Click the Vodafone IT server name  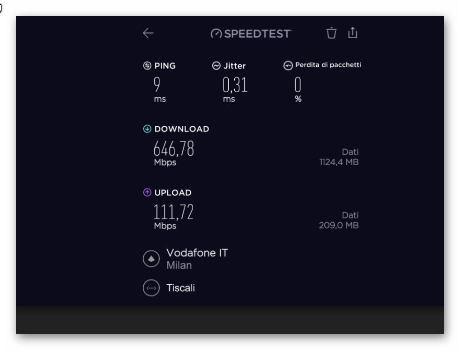197,253
